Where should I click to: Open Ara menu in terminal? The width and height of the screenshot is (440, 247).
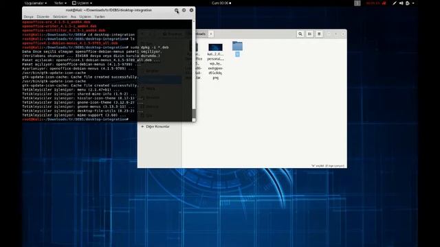(74, 16)
